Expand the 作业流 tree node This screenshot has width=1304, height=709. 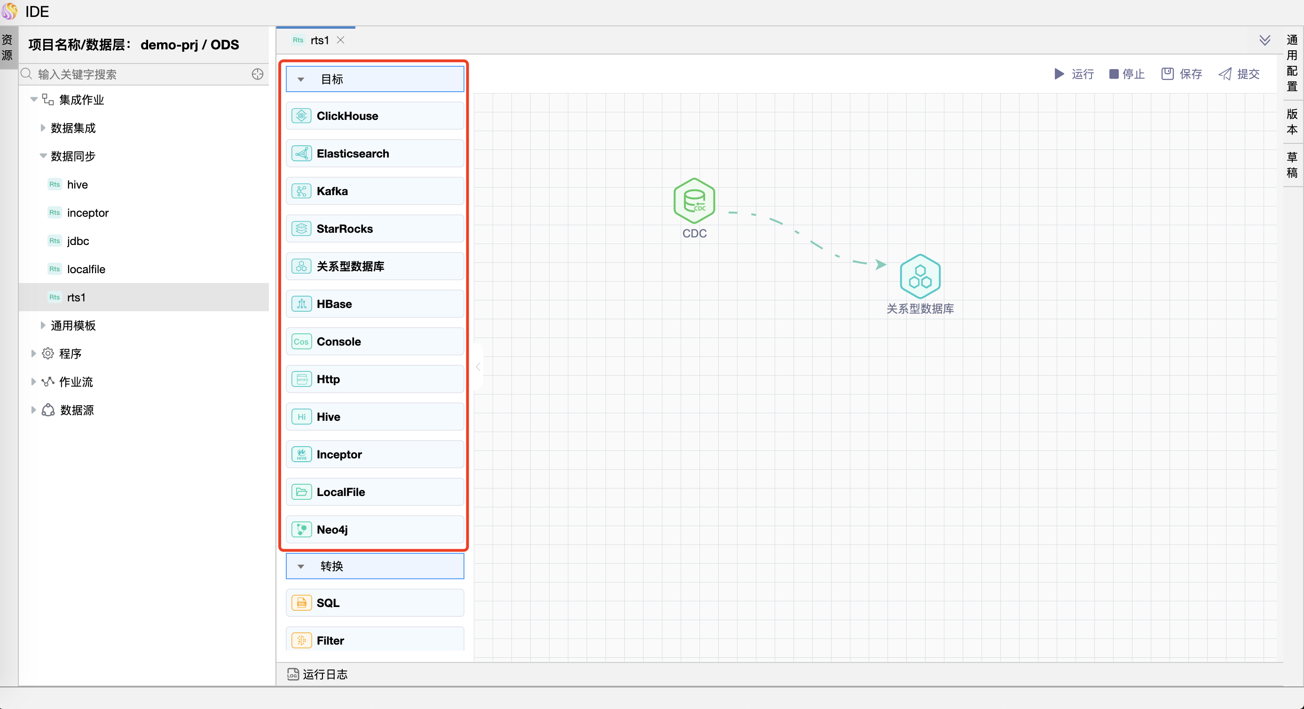[33, 382]
